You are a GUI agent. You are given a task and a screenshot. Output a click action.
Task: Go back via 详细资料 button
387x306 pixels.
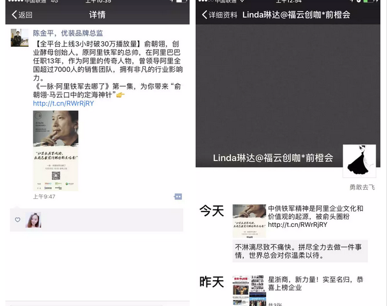[x=220, y=15]
